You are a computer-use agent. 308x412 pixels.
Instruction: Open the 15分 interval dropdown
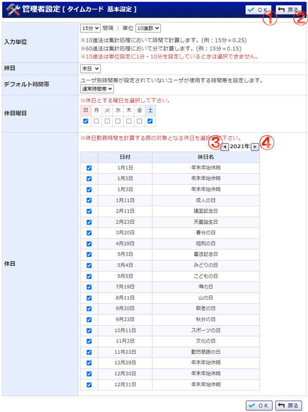[x=90, y=28]
